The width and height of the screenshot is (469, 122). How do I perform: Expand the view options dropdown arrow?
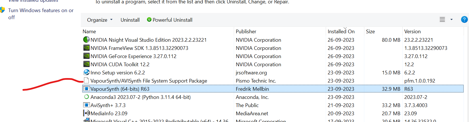pos(451,19)
